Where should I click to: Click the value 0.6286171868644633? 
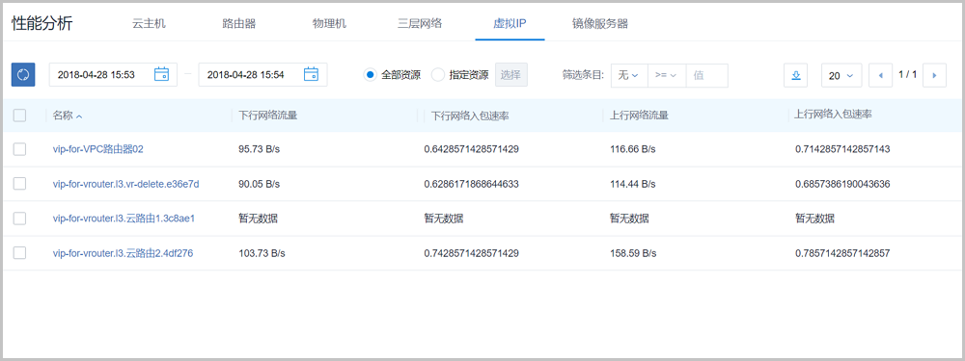tap(472, 184)
